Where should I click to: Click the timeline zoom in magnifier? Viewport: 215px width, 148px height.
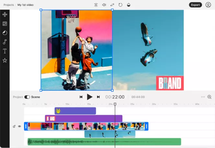(209, 97)
